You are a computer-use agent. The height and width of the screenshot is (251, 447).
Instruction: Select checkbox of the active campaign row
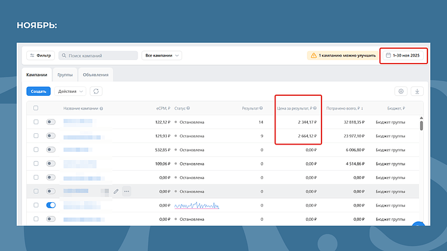[36, 205]
